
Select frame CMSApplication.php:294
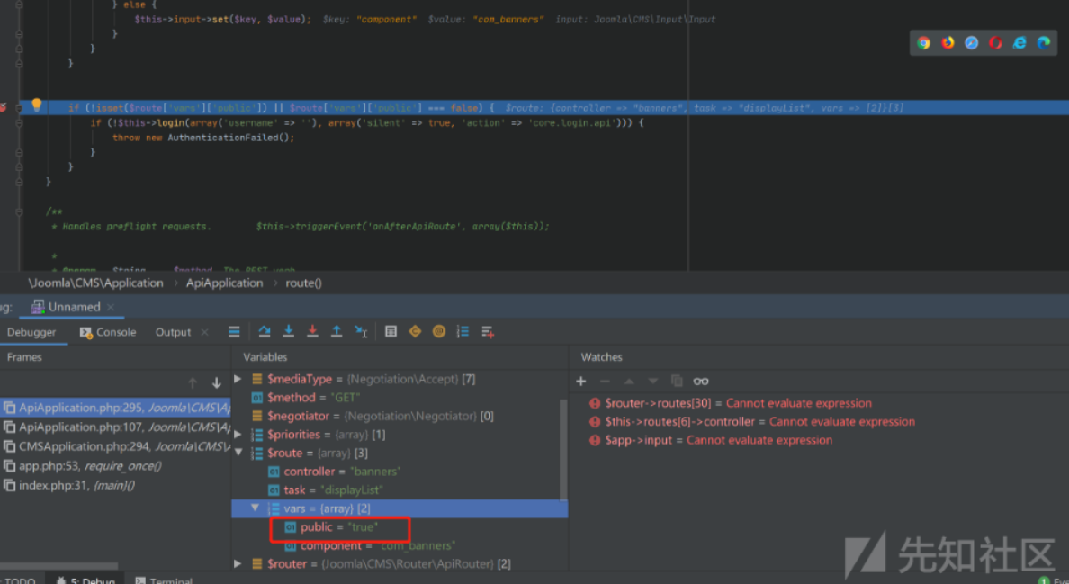pos(115,446)
